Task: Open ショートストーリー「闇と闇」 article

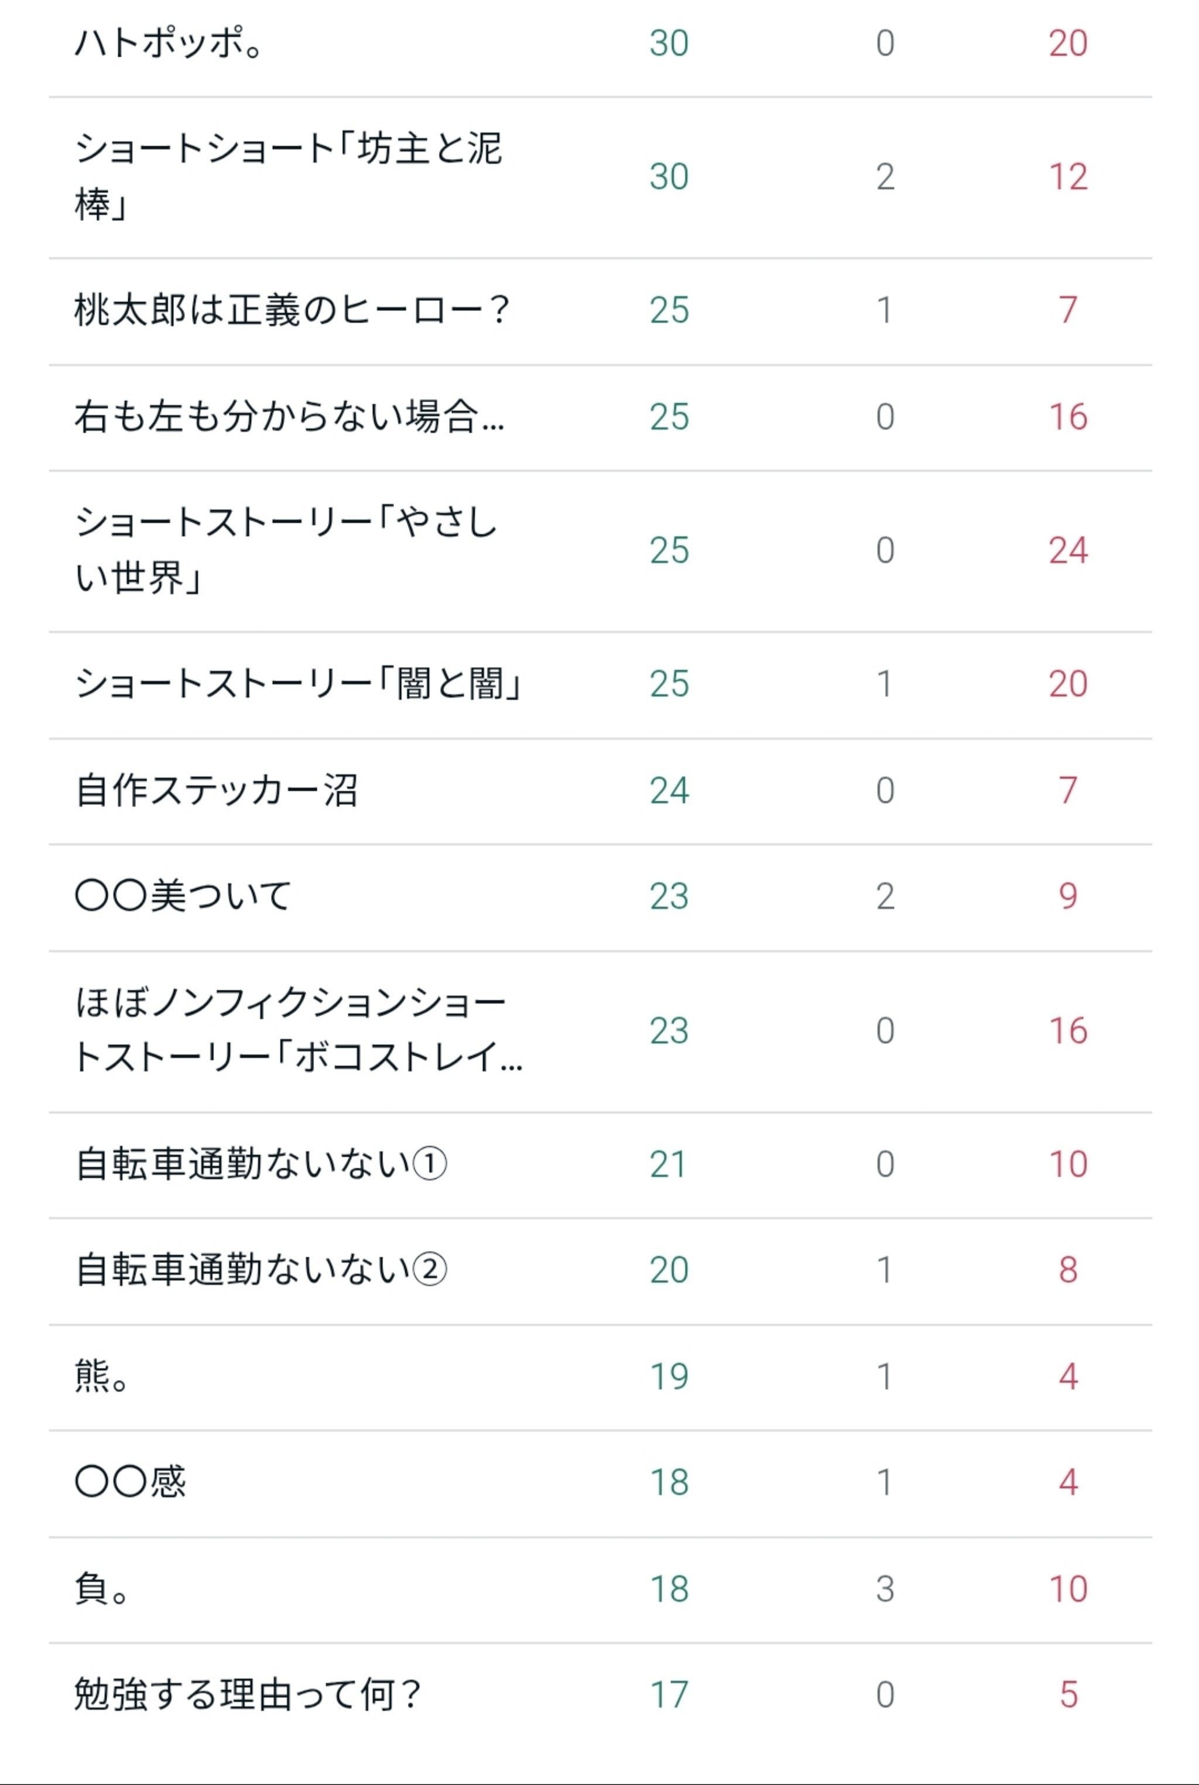Action: click(298, 684)
